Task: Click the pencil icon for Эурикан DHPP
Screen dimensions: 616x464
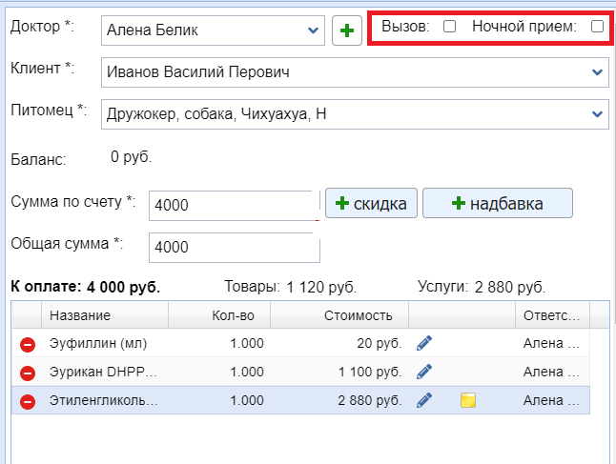Action: click(425, 372)
